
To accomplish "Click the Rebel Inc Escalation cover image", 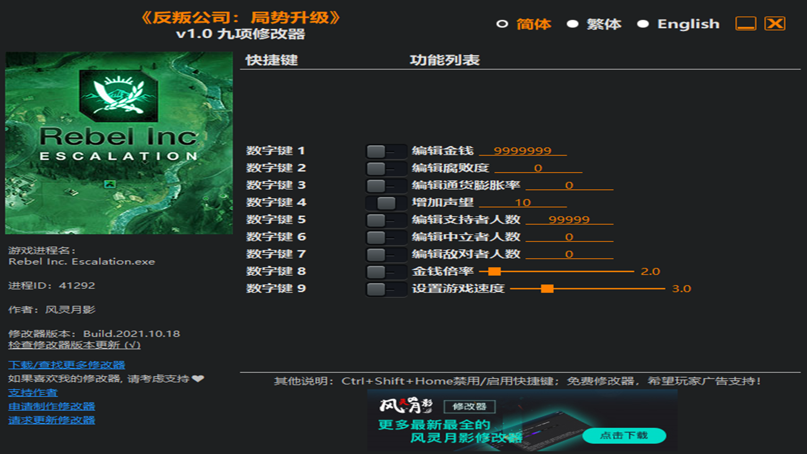I will pos(119,143).
